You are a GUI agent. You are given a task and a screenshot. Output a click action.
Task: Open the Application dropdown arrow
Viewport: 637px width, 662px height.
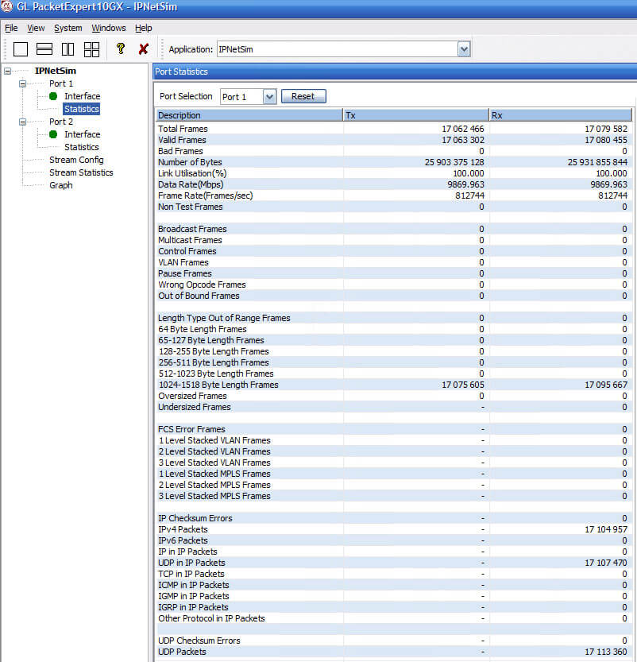point(464,49)
